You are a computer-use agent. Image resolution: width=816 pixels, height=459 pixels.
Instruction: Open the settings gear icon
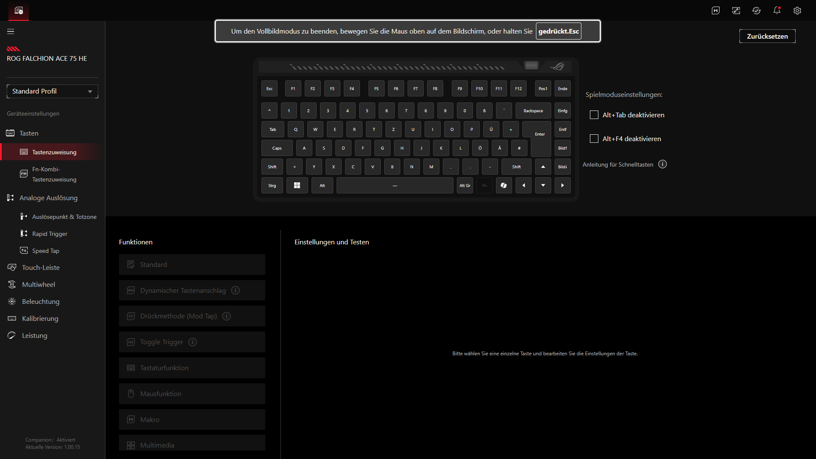coord(797,11)
